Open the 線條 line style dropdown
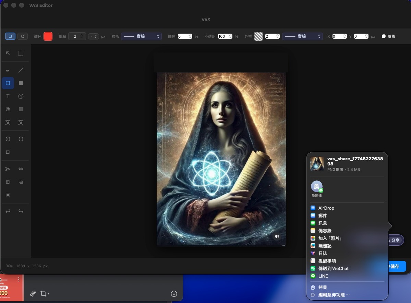The width and height of the screenshot is (411, 303). tap(141, 36)
